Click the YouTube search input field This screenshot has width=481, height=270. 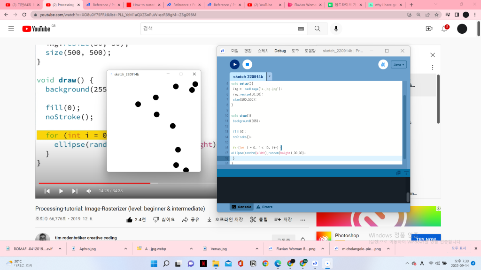point(219,29)
